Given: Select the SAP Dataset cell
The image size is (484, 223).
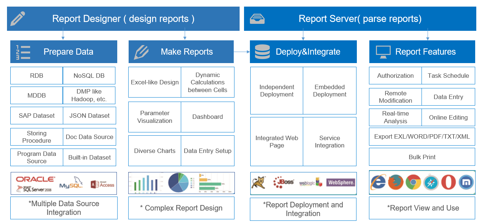Looking at the screenshot, I should point(37,116).
